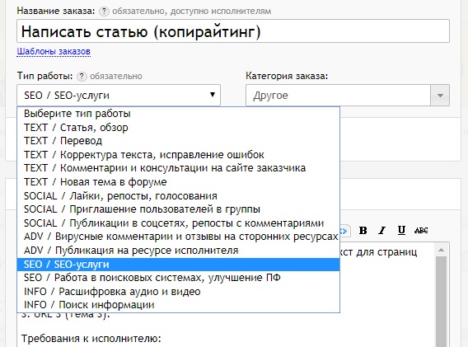Toggle bold formatting in editor
This screenshot has width=468, height=347.
[x=363, y=230]
